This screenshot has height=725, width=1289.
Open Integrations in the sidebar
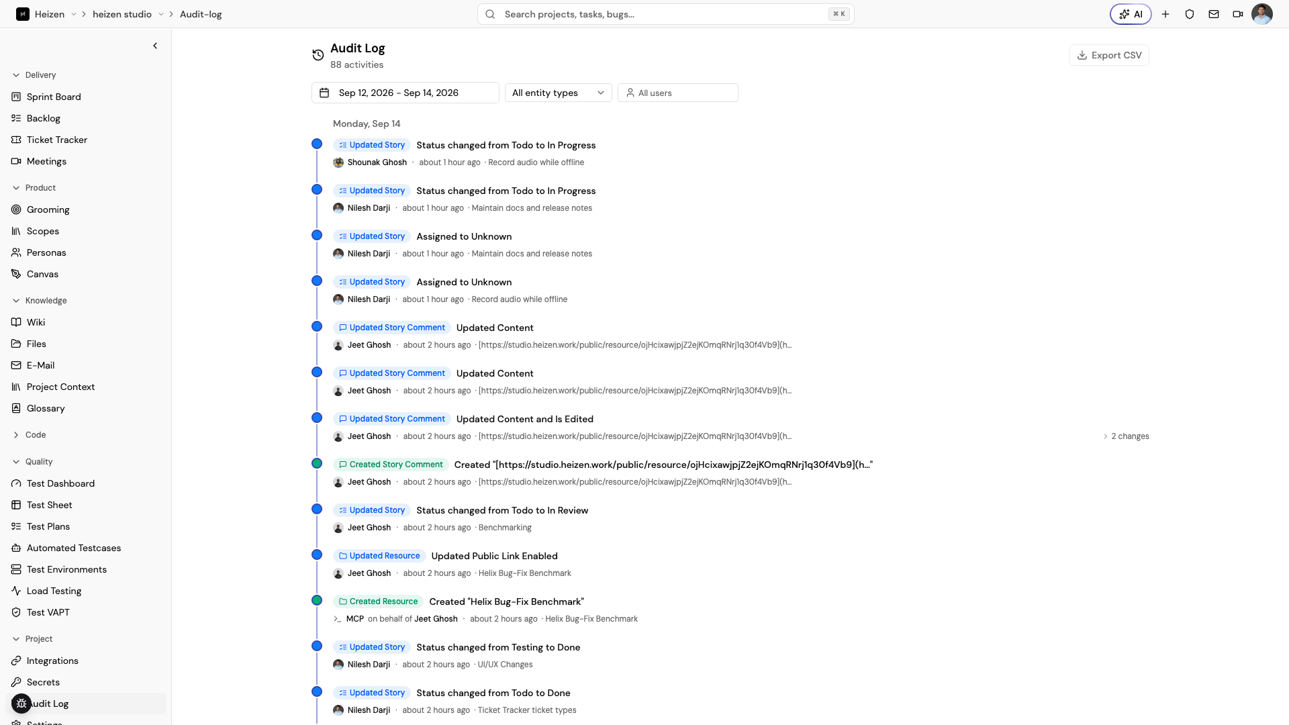[x=52, y=661]
